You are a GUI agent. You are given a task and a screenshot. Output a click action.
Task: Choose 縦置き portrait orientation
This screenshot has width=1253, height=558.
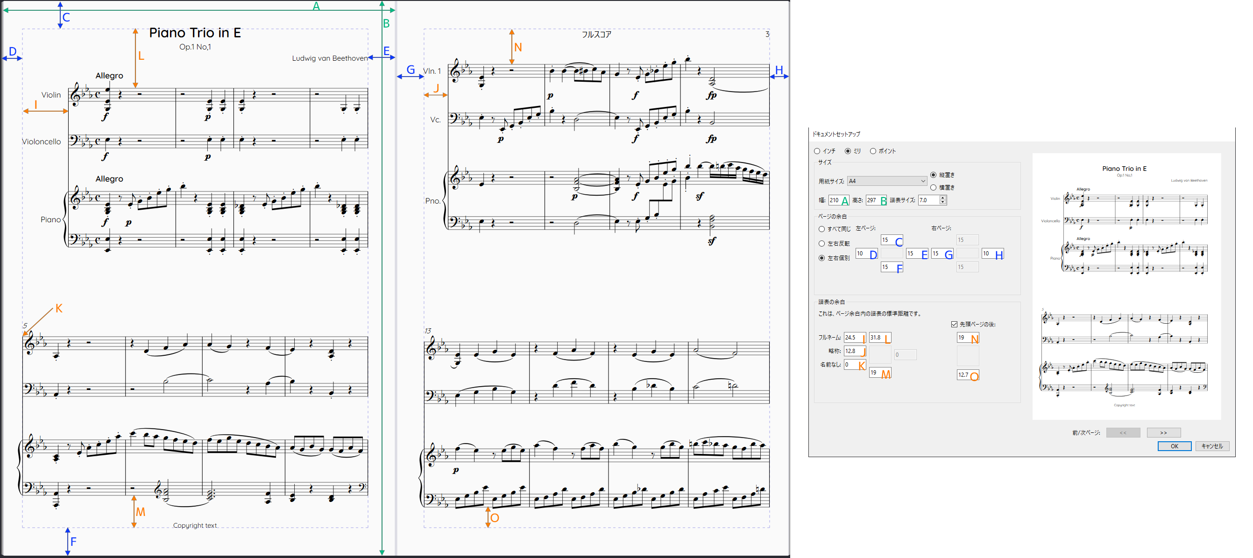933,175
